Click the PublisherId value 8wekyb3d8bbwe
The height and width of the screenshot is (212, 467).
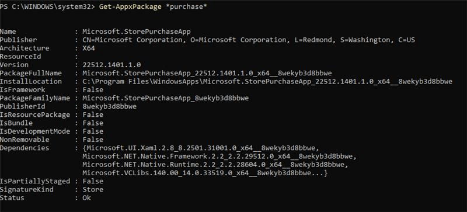coord(110,106)
